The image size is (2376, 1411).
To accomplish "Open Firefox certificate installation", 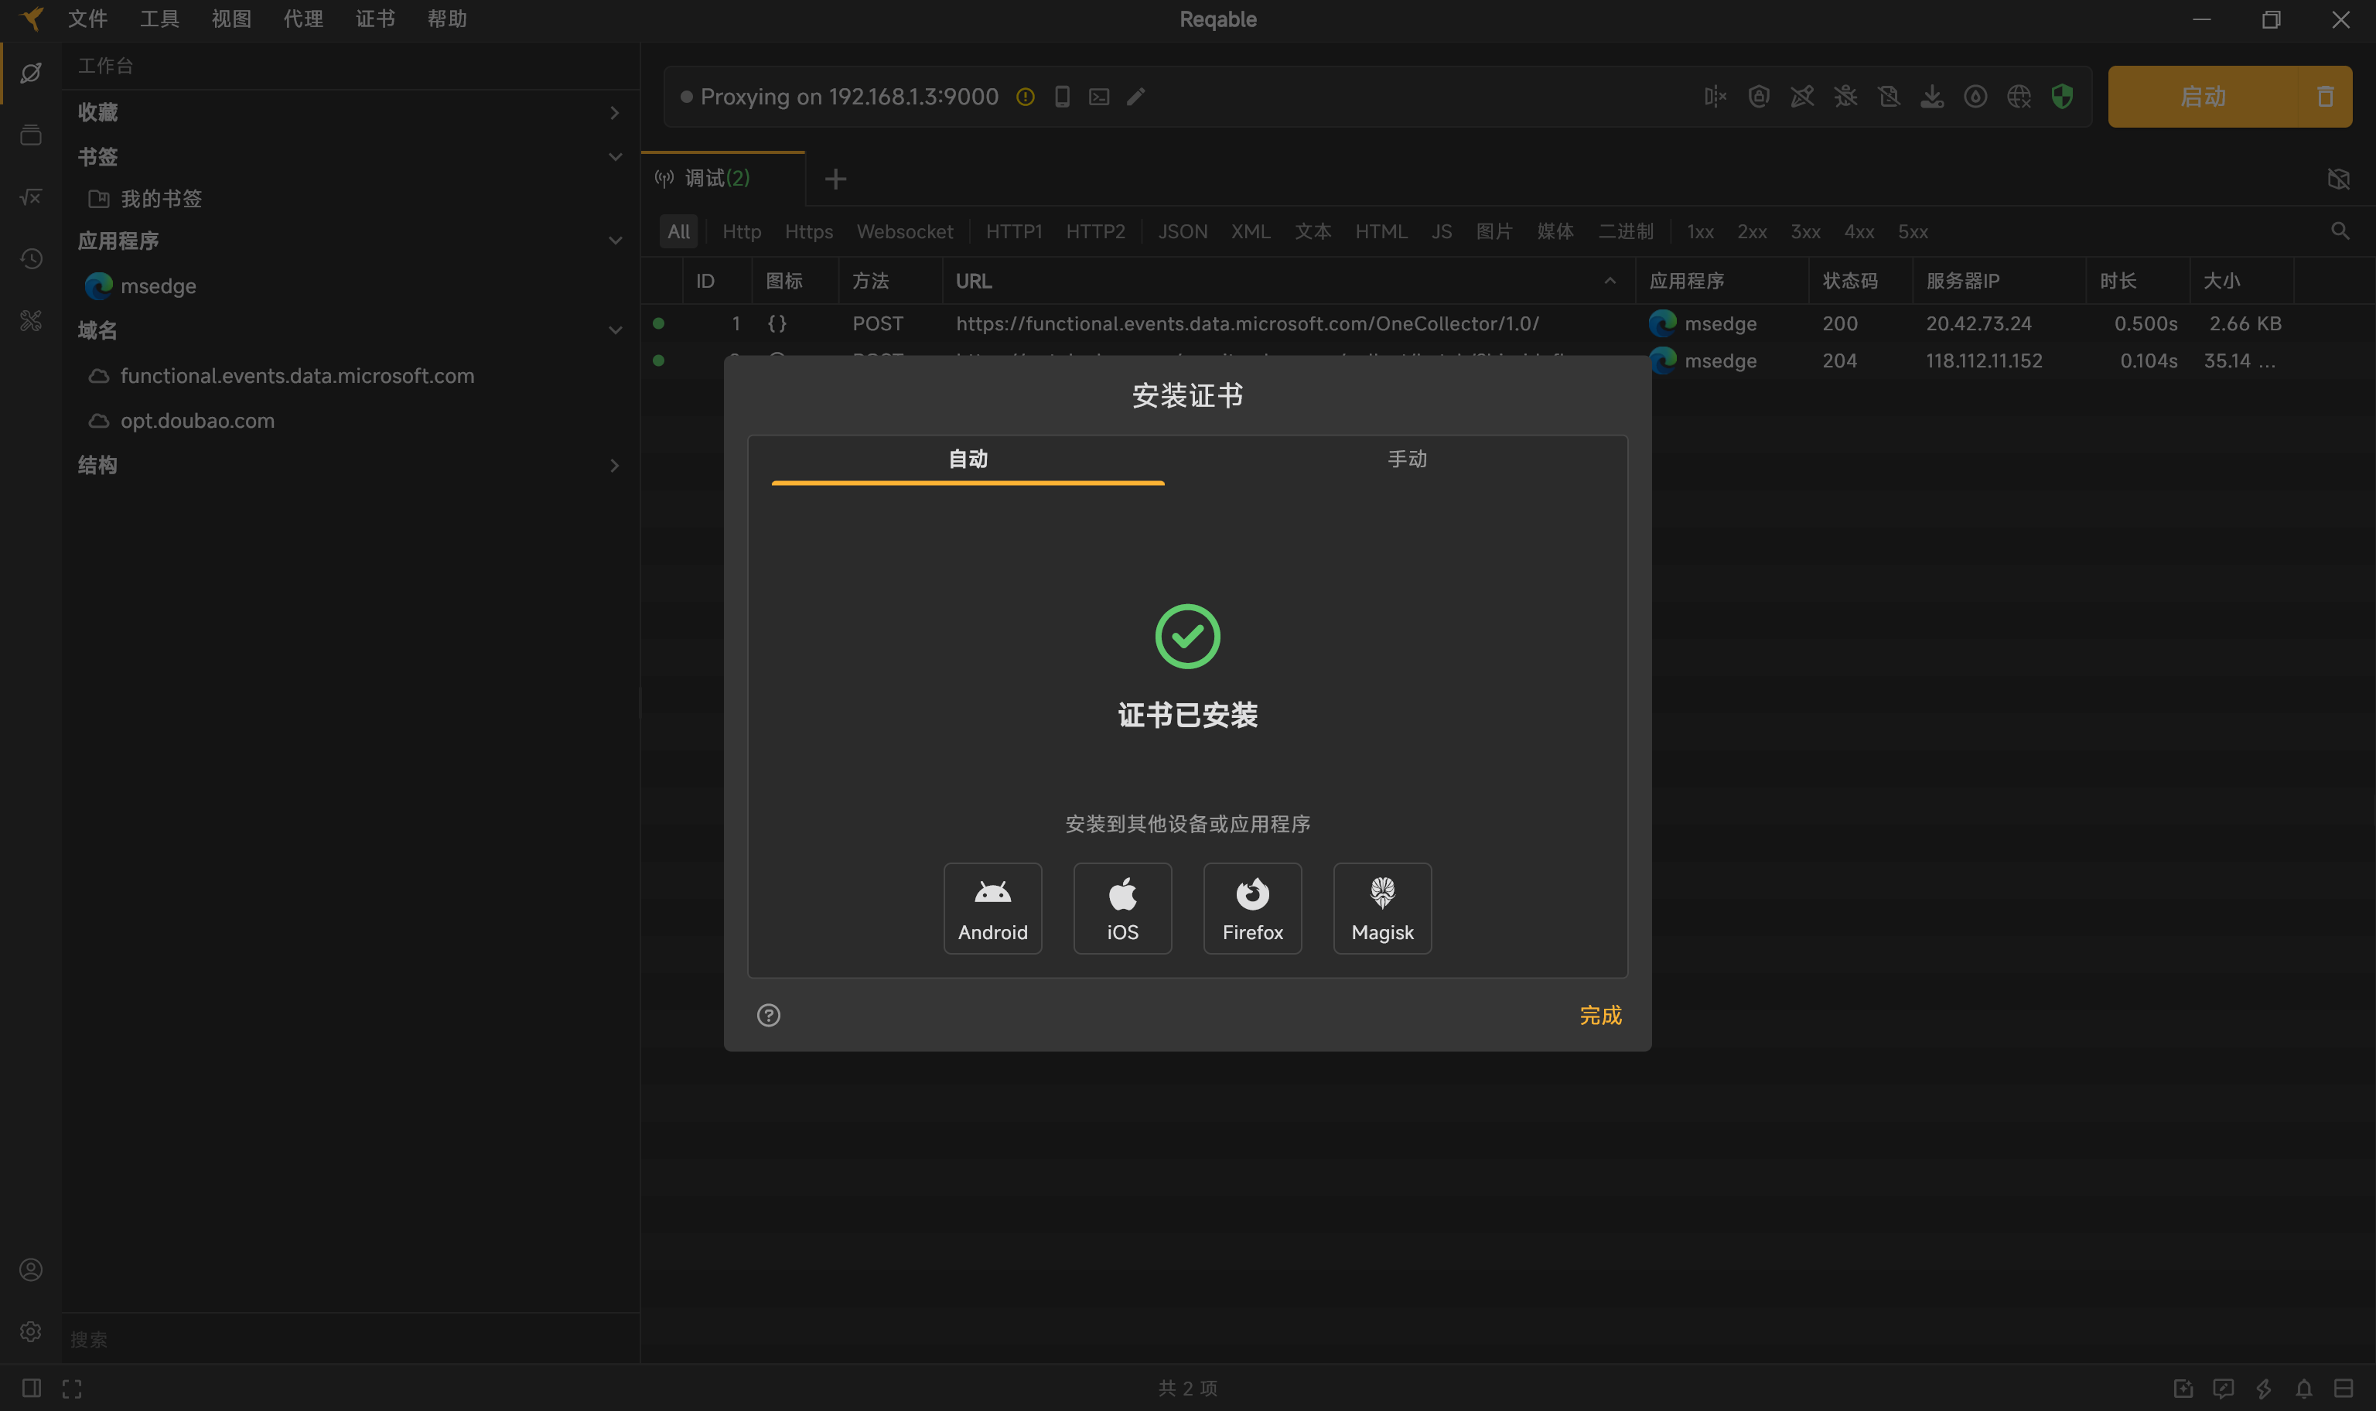I will (1251, 907).
